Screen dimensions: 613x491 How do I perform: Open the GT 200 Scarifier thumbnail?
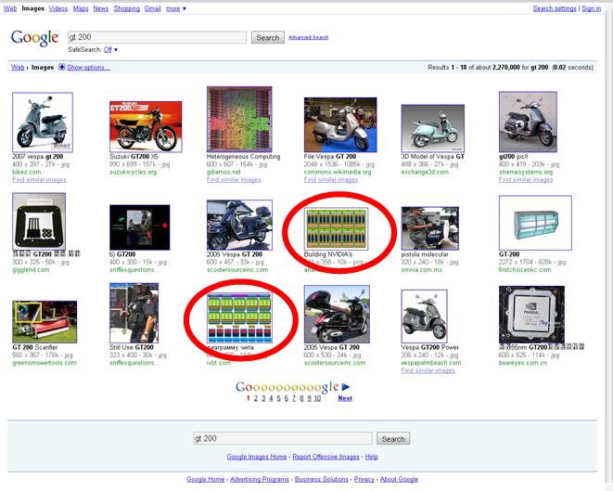[45, 321]
